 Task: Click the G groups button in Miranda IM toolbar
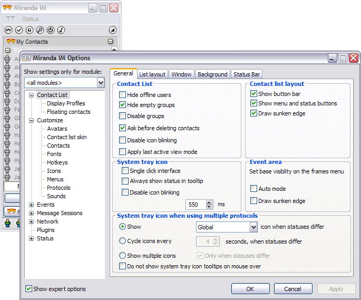[30, 30]
